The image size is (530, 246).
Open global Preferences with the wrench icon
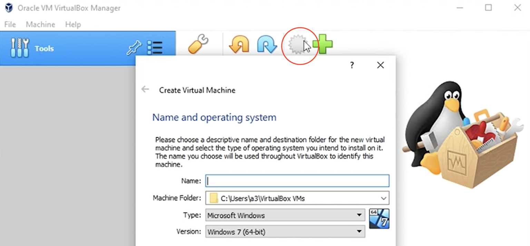pyautogui.click(x=198, y=44)
